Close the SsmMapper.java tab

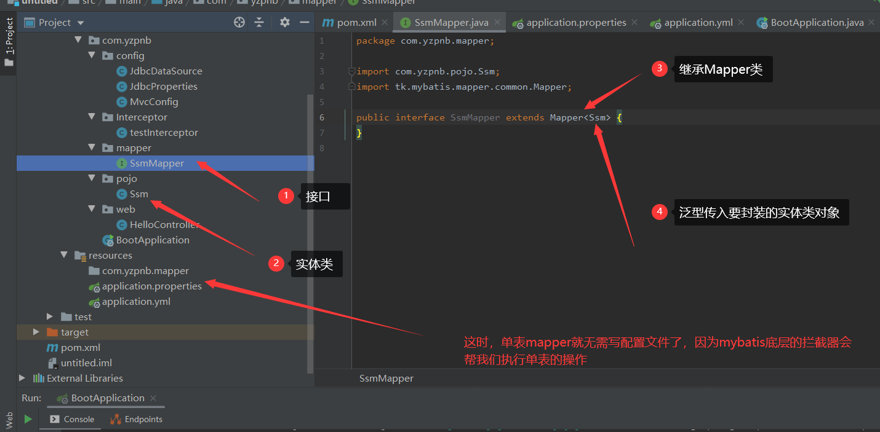[497, 23]
